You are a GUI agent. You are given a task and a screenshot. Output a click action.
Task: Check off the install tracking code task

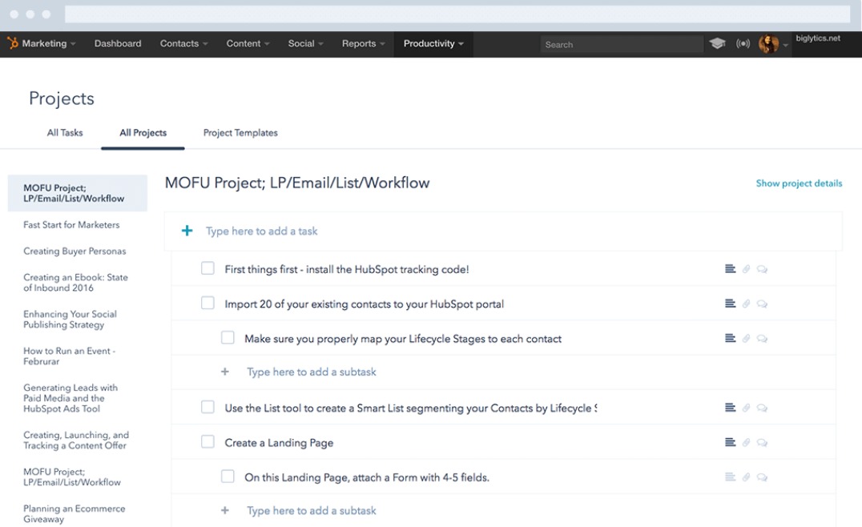(207, 269)
